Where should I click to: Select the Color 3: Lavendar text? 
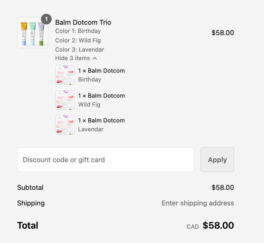[80, 50]
